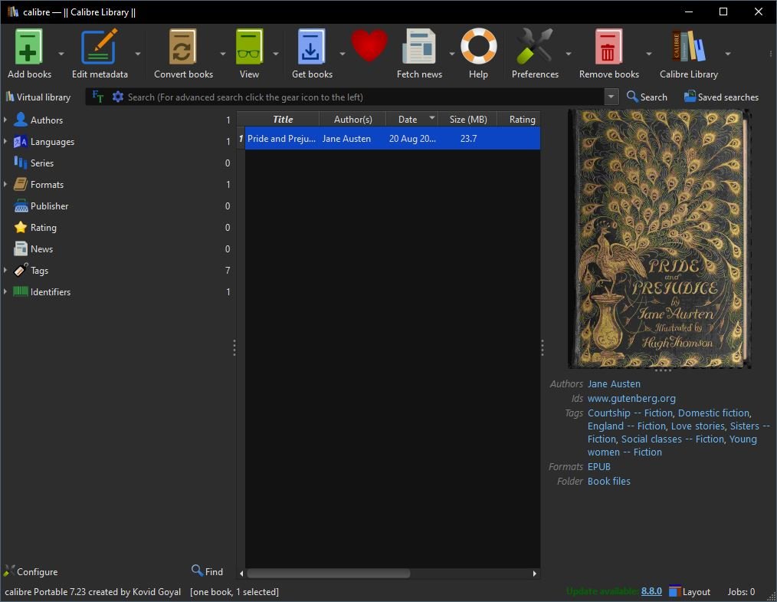Screen dimensions: 777x602
Task: Open the search history dropdown arrow
Action: click(x=611, y=97)
